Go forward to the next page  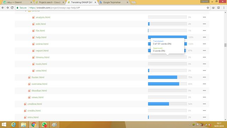coord(7,8)
